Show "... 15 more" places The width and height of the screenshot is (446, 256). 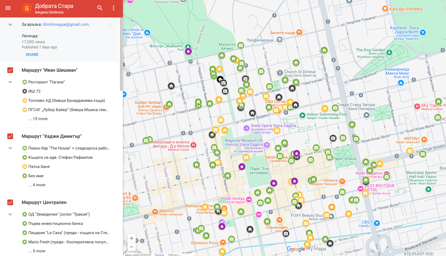(x=38, y=119)
